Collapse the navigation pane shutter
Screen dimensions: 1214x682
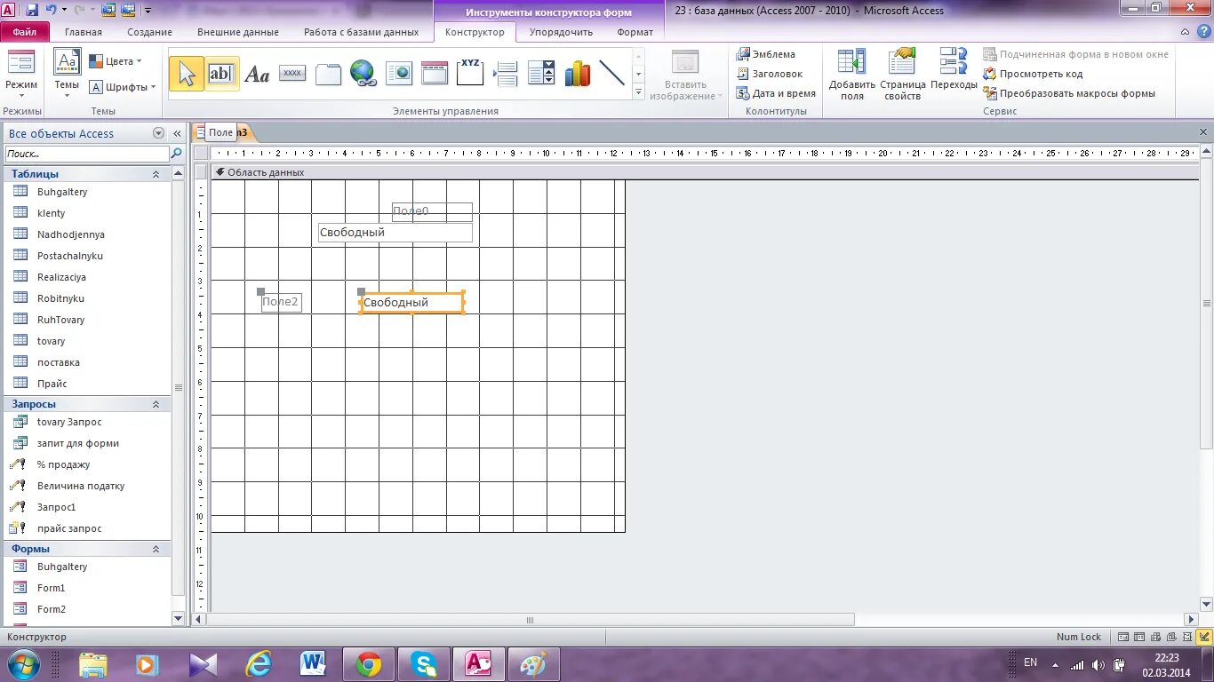tap(177, 133)
